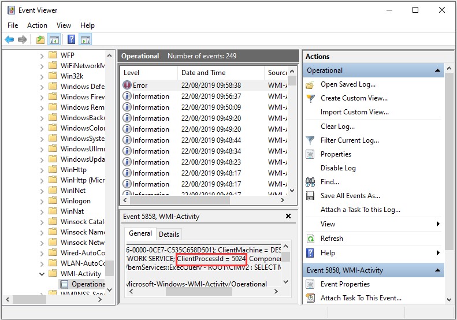Click the event list horizontal scrollbar
The width and height of the screenshot is (457, 320).
point(180,200)
